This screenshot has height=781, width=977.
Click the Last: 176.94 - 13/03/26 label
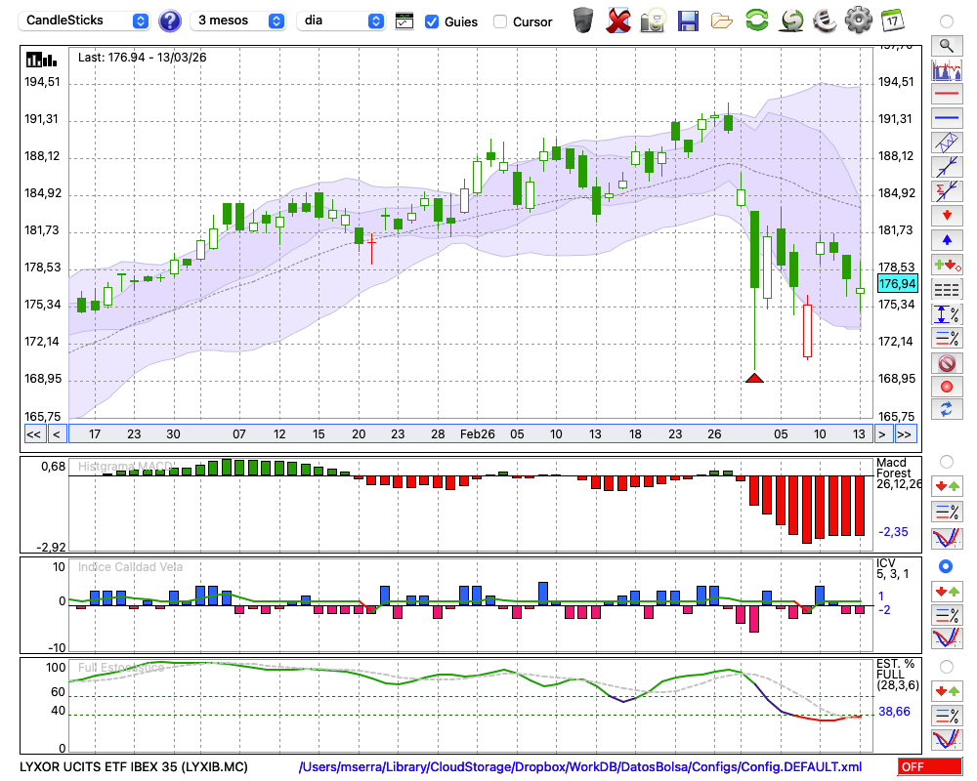coord(142,58)
